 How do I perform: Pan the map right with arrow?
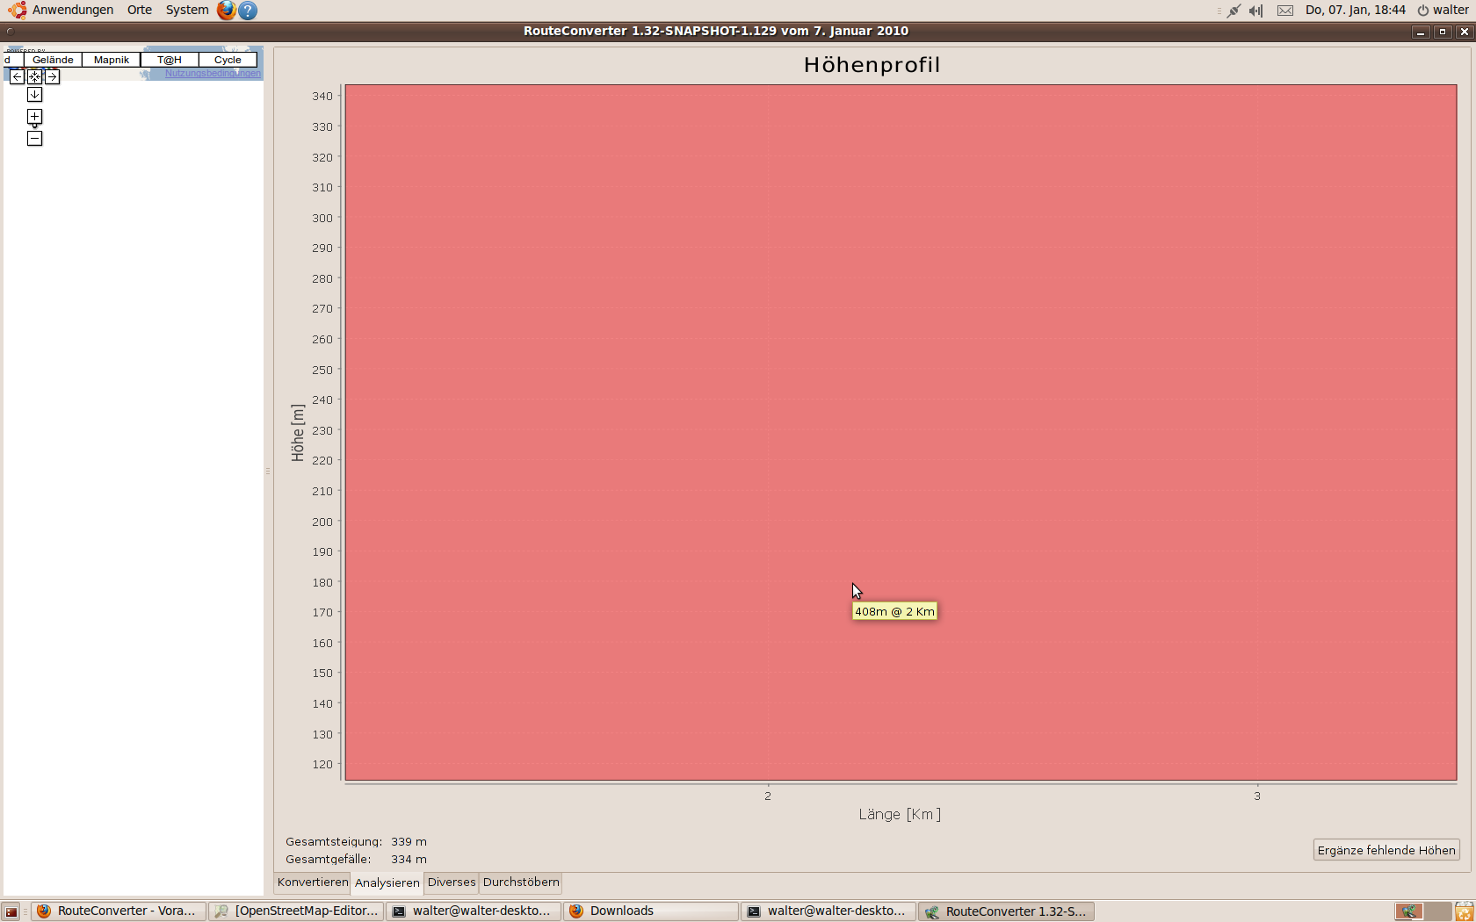pyautogui.click(x=53, y=77)
